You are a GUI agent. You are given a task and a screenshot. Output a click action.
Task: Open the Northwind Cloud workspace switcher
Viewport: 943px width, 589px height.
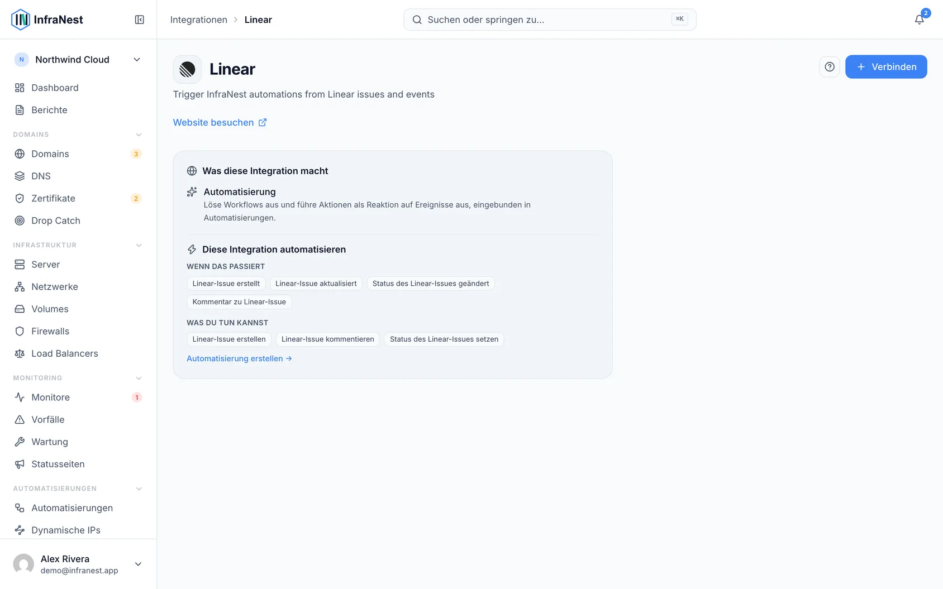(x=78, y=60)
